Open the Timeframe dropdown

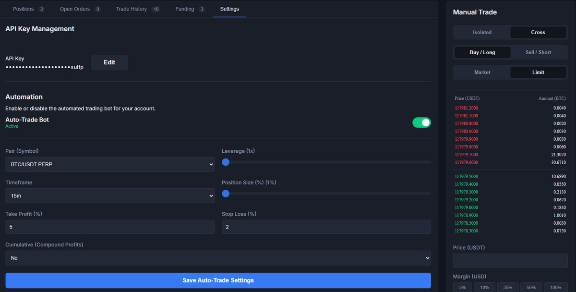[110, 195]
